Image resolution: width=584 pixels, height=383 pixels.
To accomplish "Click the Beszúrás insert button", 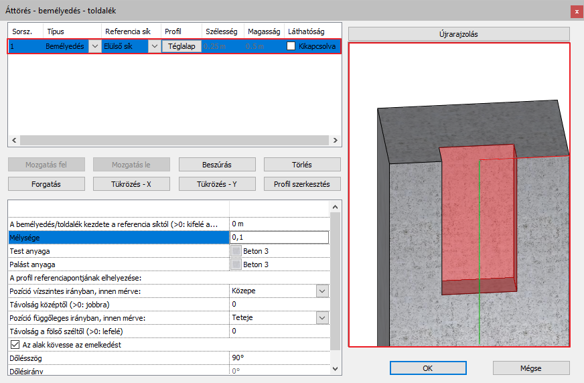I will [217, 165].
